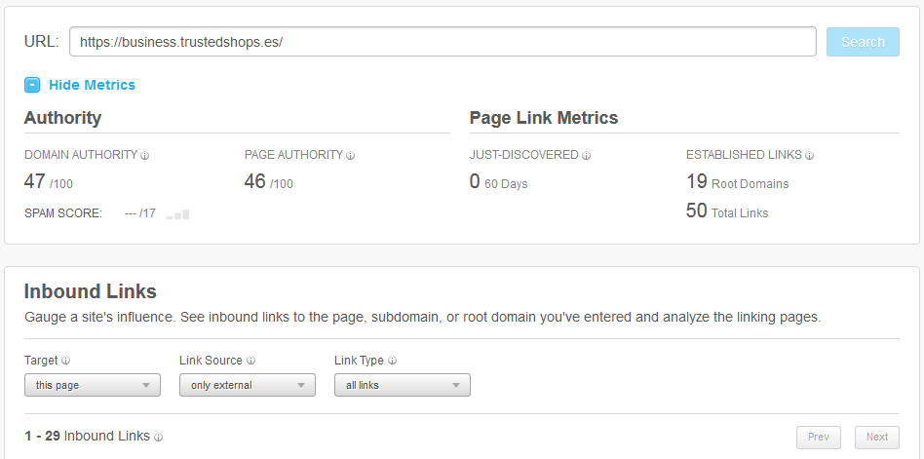The width and height of the screenshot is (924, 459).
Task: Click the Prev pagination button
Action: click(819, 438)
